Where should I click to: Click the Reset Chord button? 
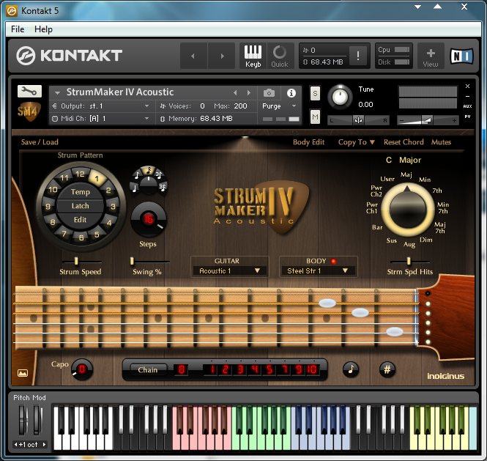coord(404,142)
